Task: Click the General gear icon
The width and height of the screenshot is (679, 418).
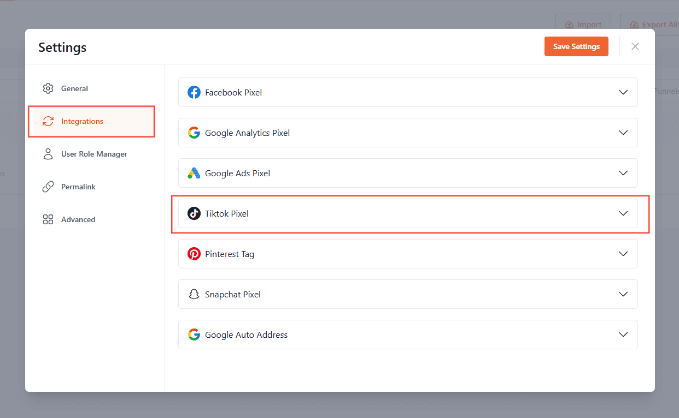Action: (48, 88)
